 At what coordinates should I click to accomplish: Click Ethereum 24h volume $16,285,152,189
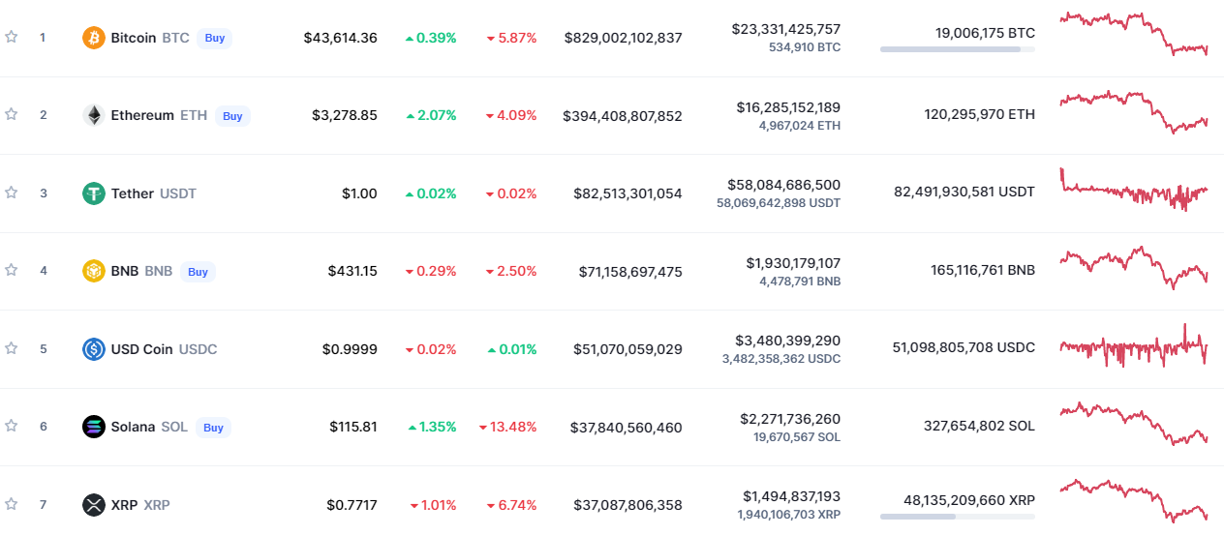[788, 107]
